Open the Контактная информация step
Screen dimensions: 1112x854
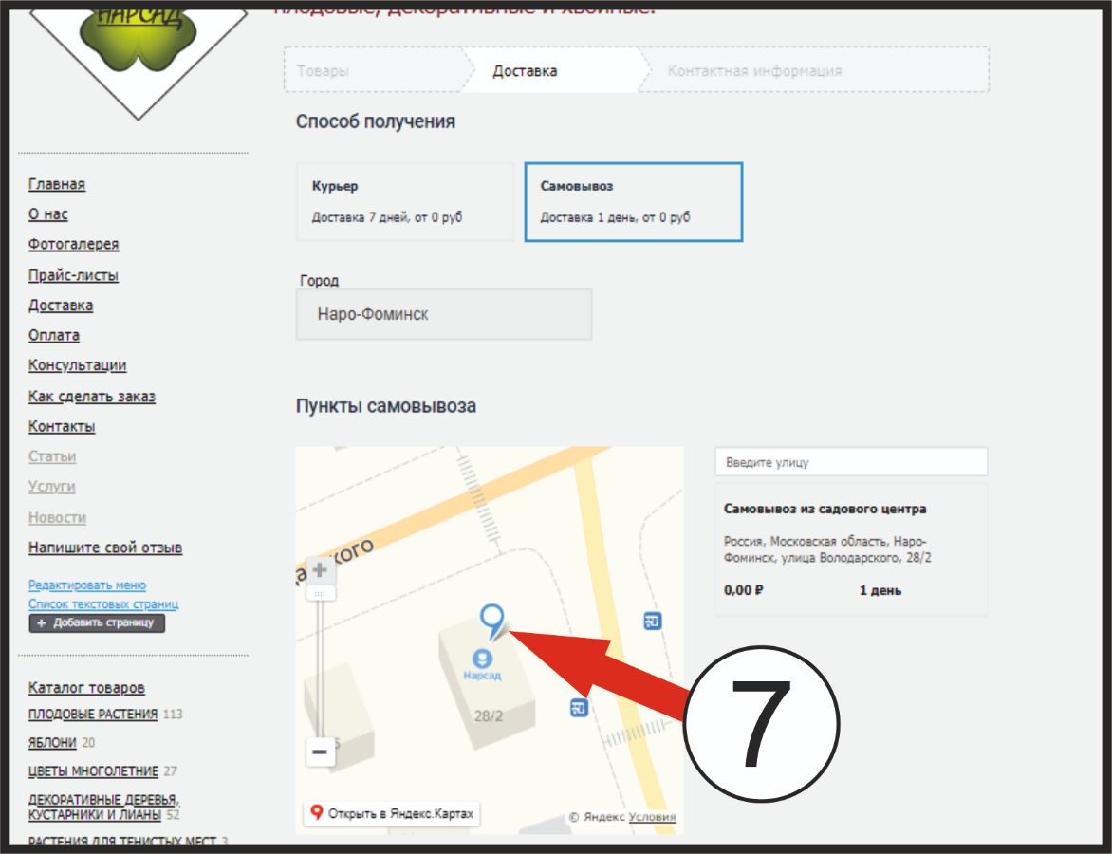click(754, 71)
